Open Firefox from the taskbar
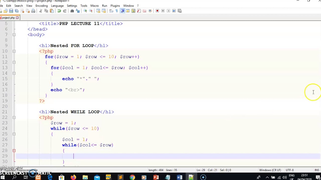This screenshot has height=180, width=321. [73, 177]
